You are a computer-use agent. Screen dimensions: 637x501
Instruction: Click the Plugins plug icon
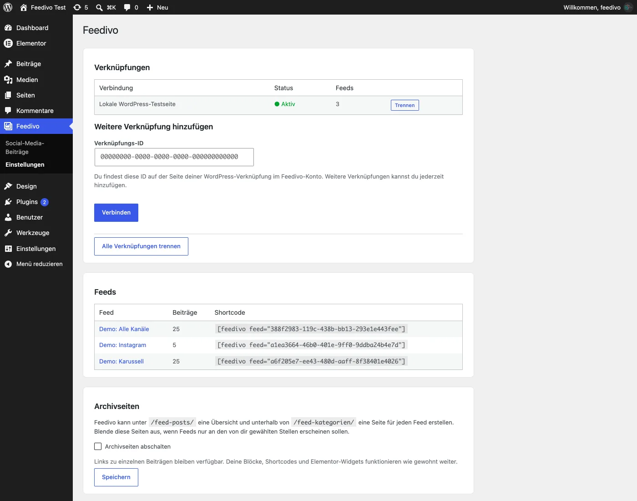click(x=8, y=202)
